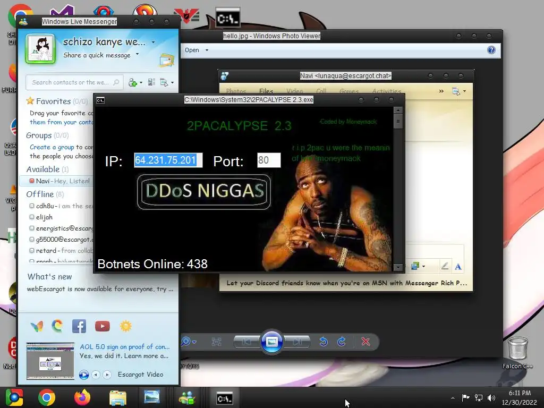Start slide show in Photo Viewer
This screenshot has width=544, height=408.
pyautogui.click(x=271, y=342)
